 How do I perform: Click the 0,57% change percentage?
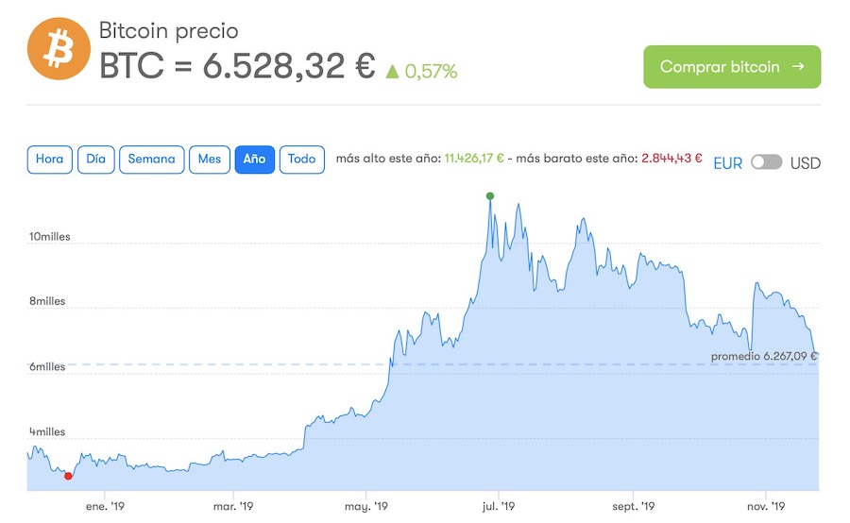(x=431, y=71)
